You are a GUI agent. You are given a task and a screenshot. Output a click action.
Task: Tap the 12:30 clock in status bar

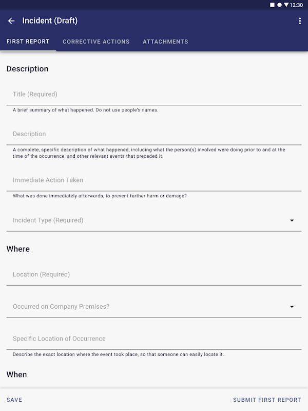[x=296, y=5]
